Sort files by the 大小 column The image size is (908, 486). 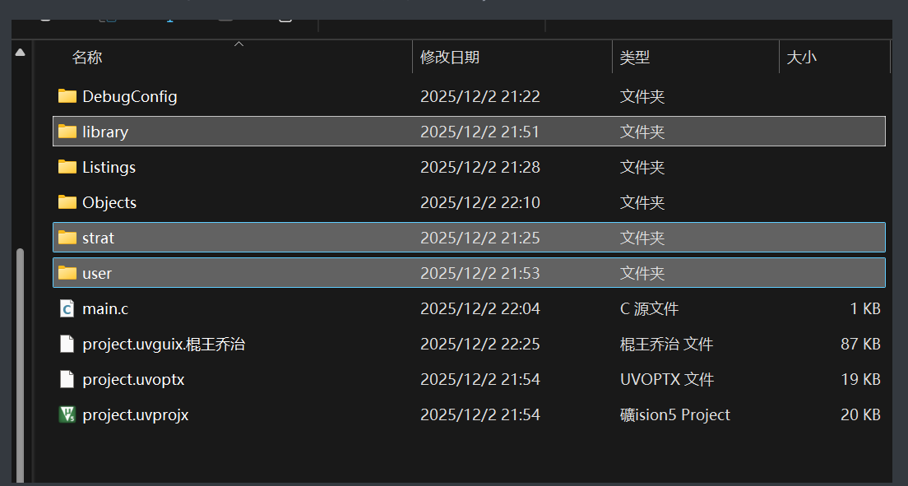[802, 57]
